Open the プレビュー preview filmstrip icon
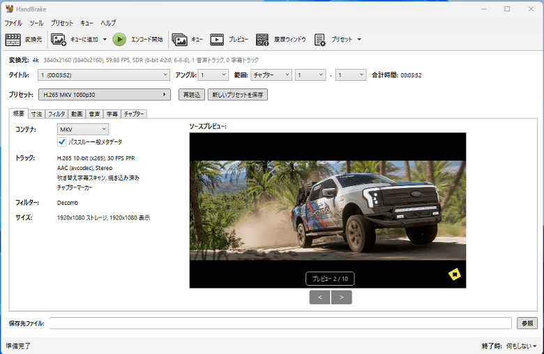 pos(217,40)
